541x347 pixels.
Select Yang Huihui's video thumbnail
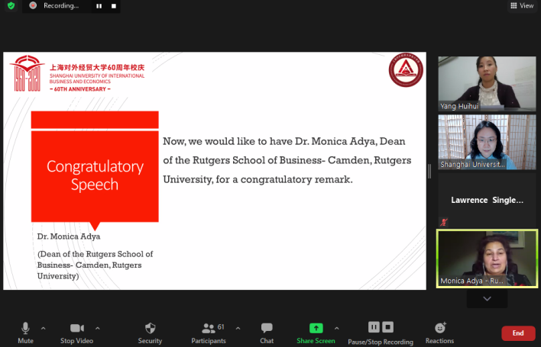pyautogui.click(x=487, y=82)
